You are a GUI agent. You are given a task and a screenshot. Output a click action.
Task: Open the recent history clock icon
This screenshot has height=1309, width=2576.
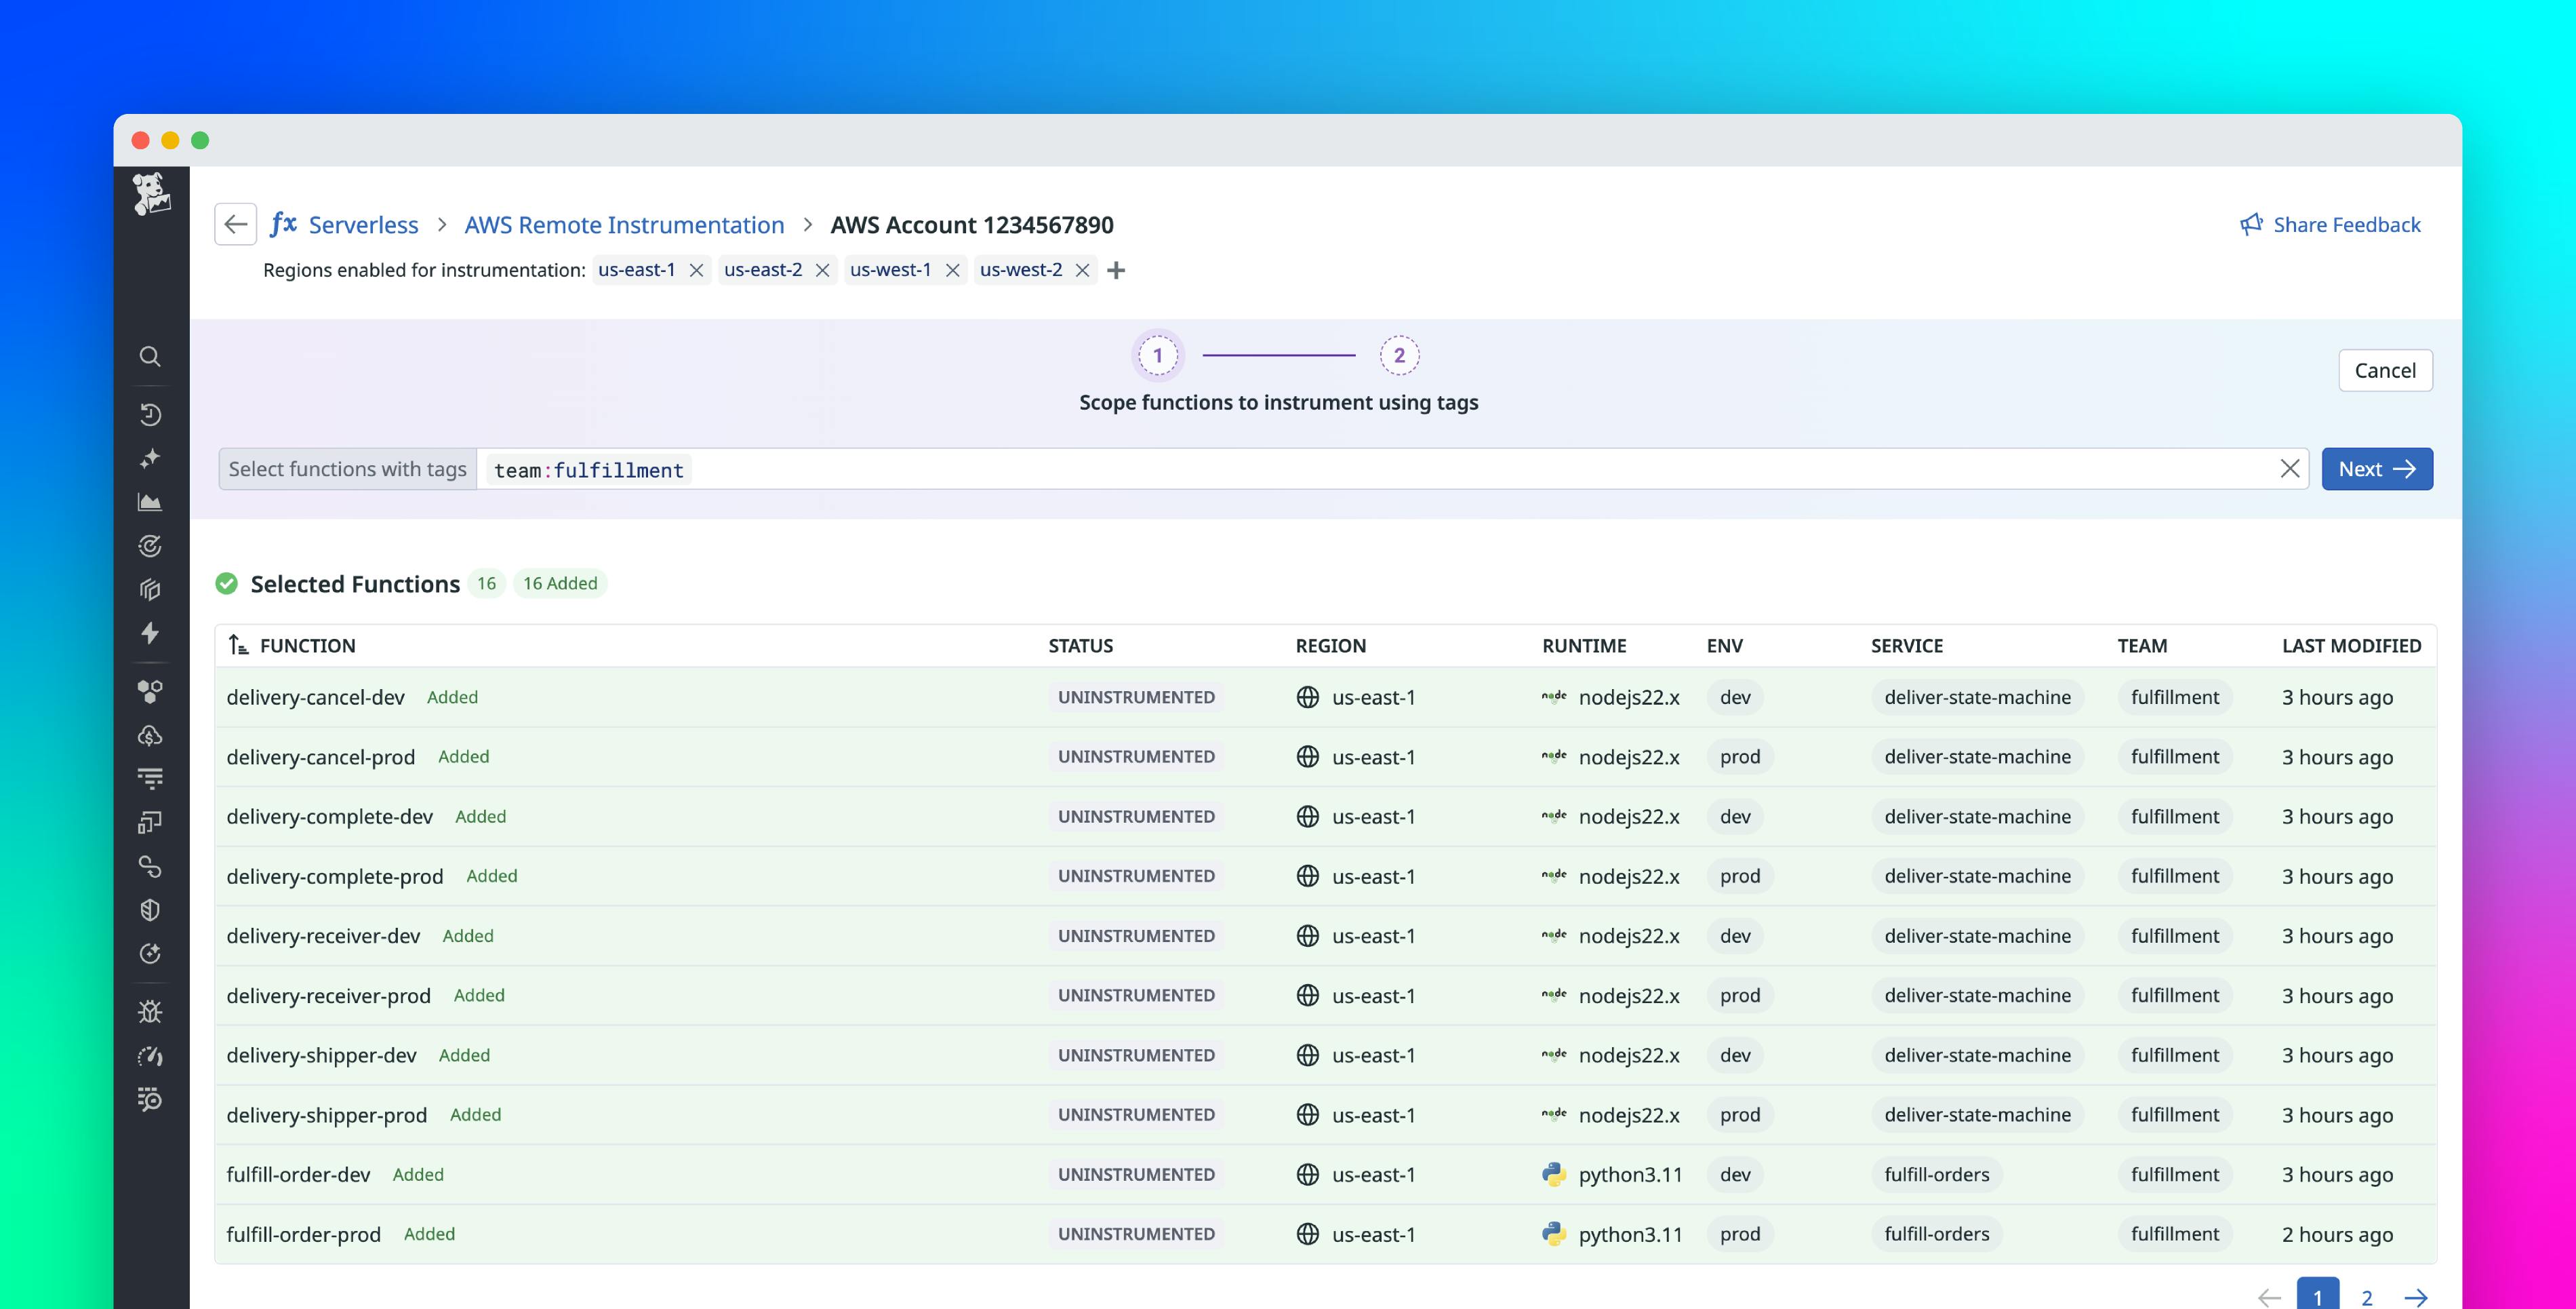150,414
